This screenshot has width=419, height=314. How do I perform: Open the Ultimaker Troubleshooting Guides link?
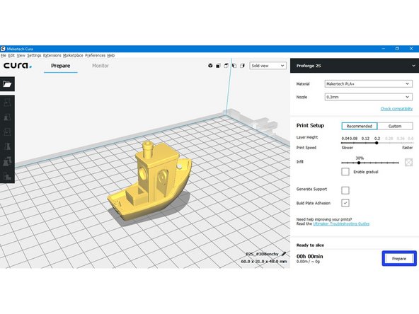point(341,223)
